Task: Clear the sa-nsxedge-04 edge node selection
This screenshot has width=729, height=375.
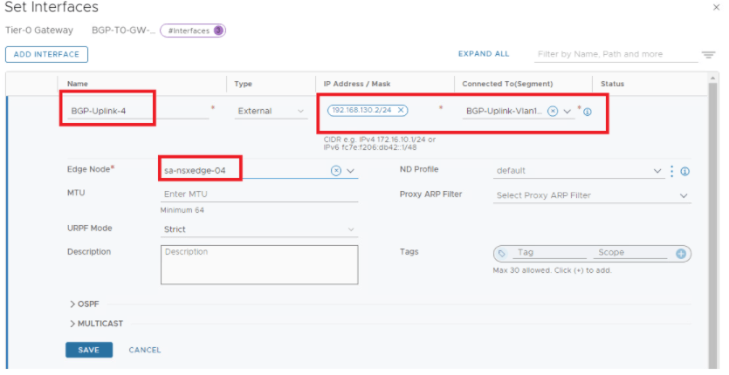Action: point(336,171)
